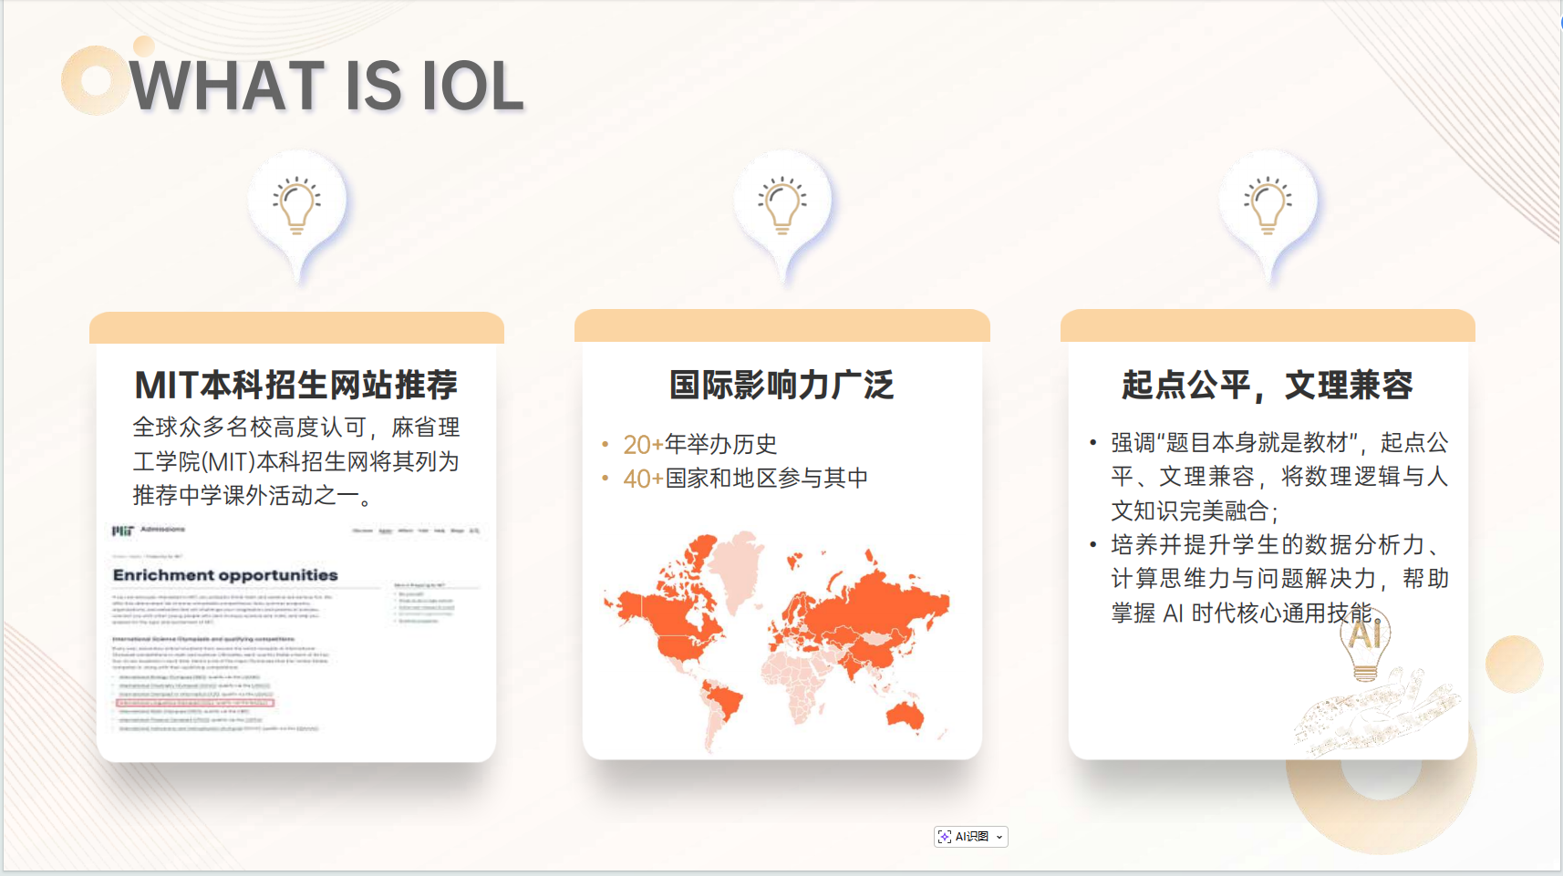The width and height of the screenshot is (1563, 876).
Task: Click the MIT本科招生网站推荐 heading
Action: 296,385
